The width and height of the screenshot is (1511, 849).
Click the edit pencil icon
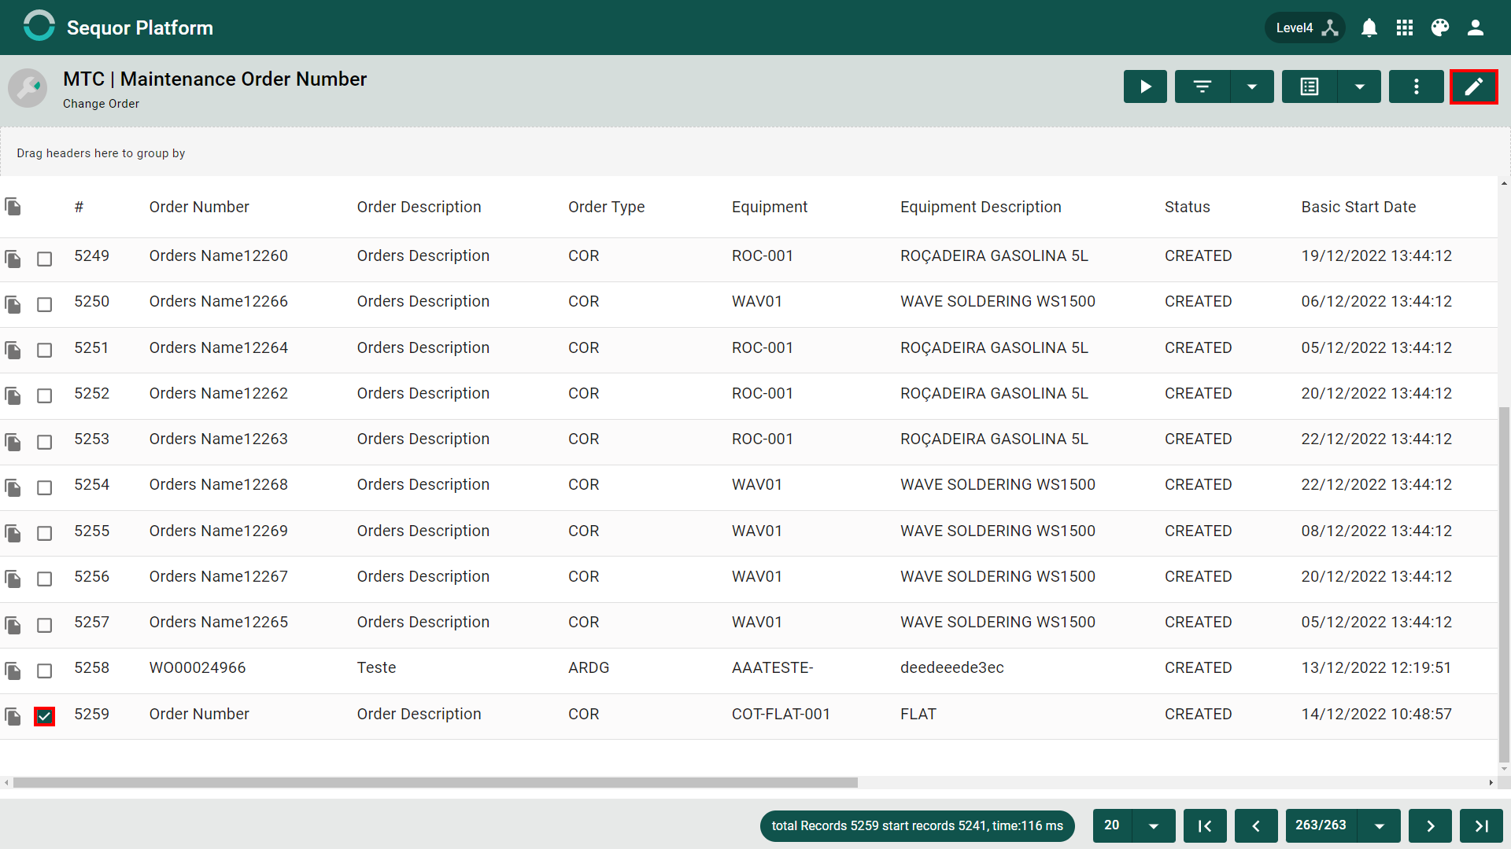(x=1473, y=86)
